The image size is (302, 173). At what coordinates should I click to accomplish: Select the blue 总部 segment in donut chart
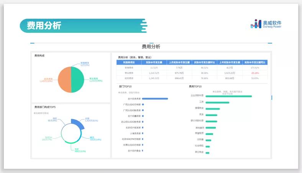click(x=78, y=124)
